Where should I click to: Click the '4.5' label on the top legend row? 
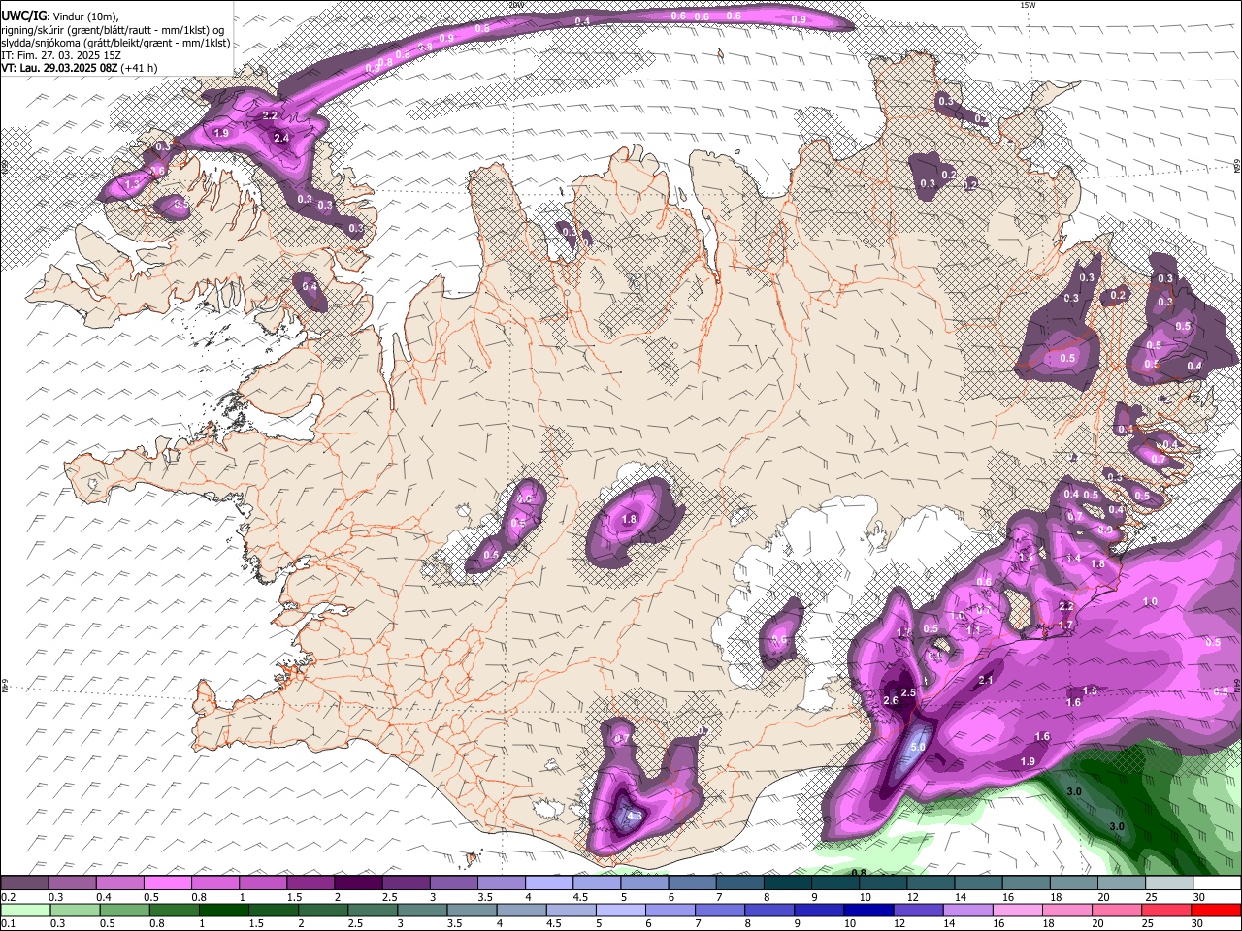(580, 897)
